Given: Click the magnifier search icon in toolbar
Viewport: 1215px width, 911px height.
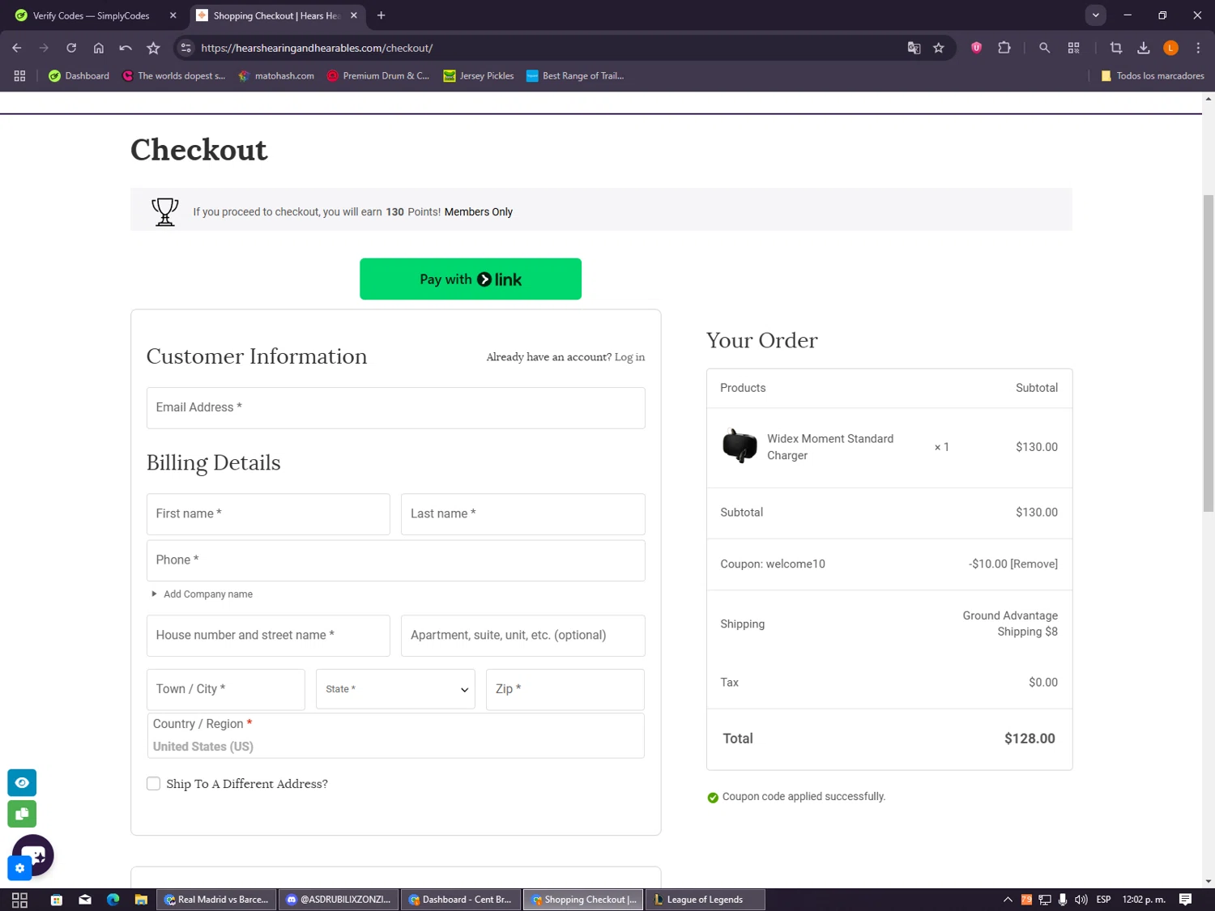Looking at the screenshot, I should 1044,48.
